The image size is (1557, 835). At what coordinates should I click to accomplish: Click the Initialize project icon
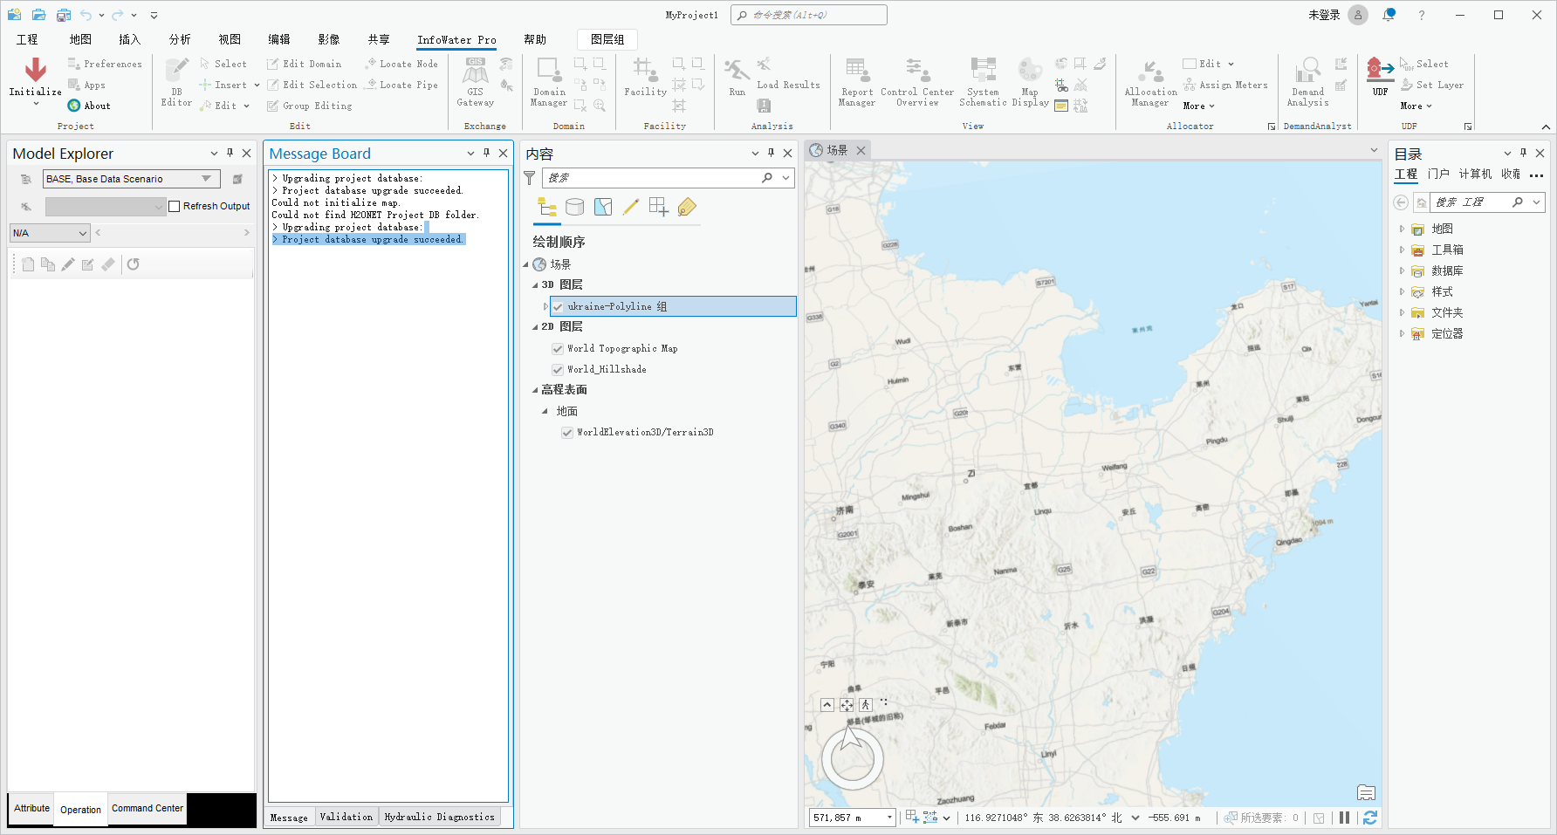coord(35,71)
